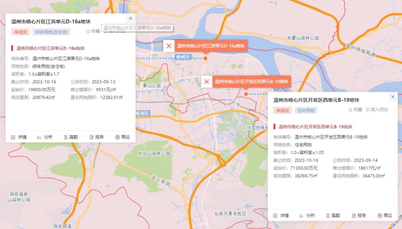402x229 pixels.
Task: Click the B-19地块 orange map label
Action: [x=252, y=82]
